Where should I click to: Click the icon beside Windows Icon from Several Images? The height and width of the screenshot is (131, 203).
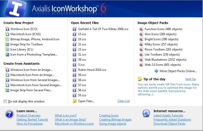pyautogui.click(x=7, y=80)
